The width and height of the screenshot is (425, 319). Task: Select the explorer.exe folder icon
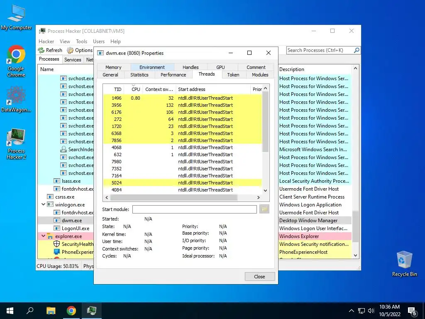tap(50, 236)
